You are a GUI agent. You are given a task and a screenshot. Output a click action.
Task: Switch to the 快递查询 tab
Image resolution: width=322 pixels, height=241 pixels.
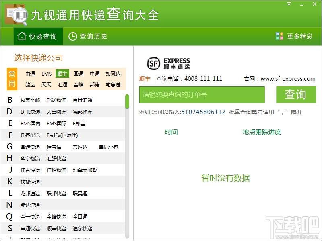(x=38, y=36)
